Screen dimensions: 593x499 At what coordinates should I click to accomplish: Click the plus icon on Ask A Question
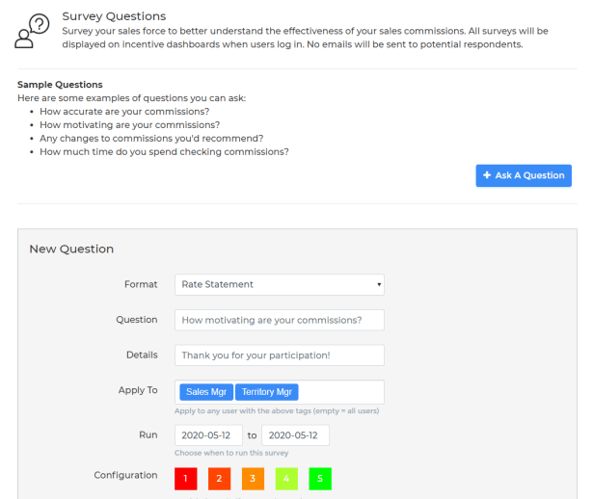487,175
